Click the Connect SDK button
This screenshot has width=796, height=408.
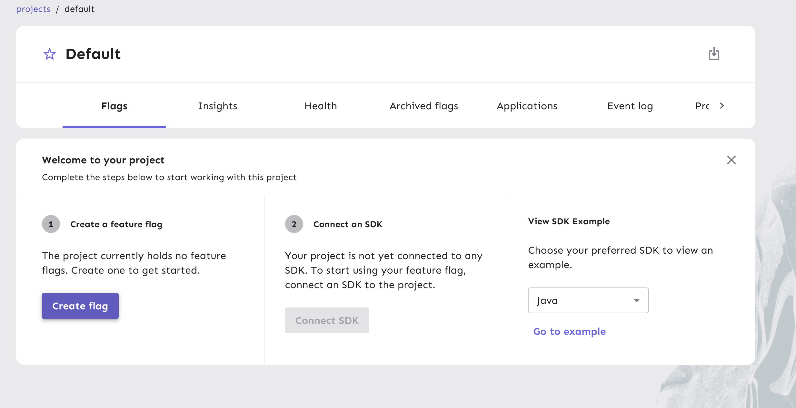(x=327, y=320)
